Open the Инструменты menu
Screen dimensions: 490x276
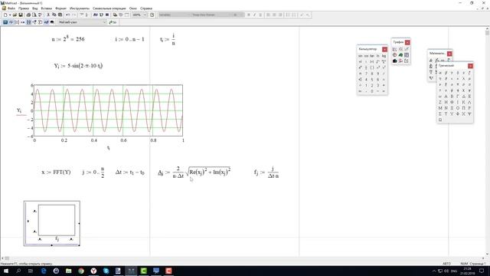(x=80, y=8)
